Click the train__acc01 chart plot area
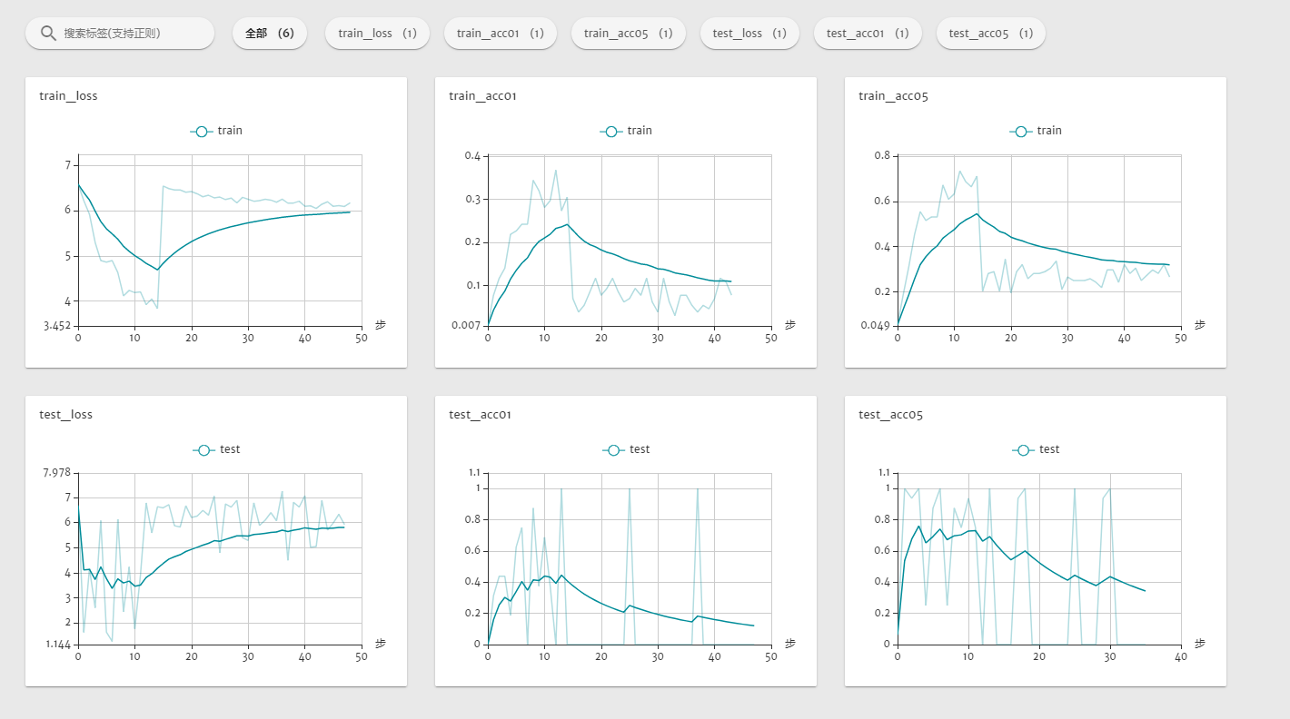Image resolution: width=1290 pixels, height=719 pixels. [x=630, y=240]
